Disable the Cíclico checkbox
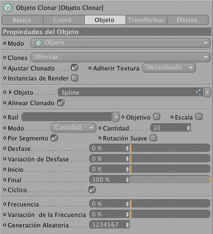 pyautogui.click(x=92, y=190)
